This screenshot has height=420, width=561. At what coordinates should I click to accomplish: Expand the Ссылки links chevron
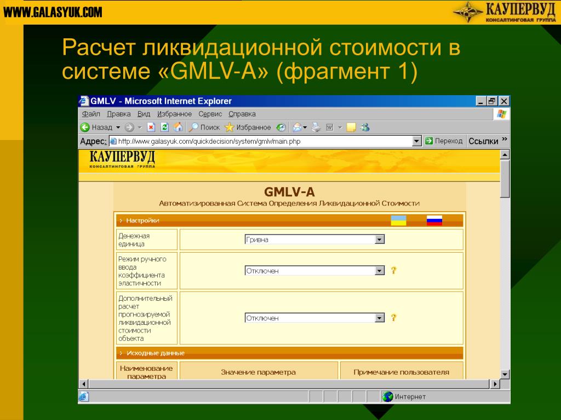pos(505,139)
